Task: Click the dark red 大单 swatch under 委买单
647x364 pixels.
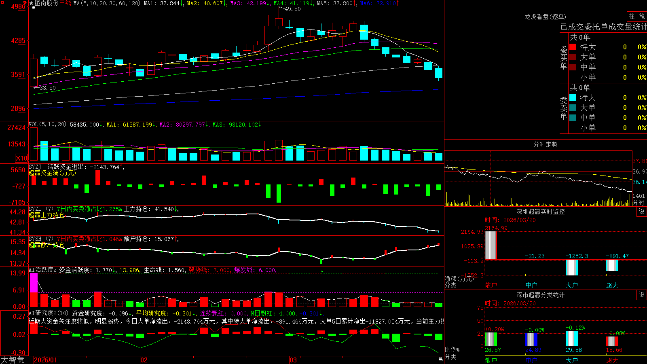Action: pyautogui.click(x=573, y=57)
